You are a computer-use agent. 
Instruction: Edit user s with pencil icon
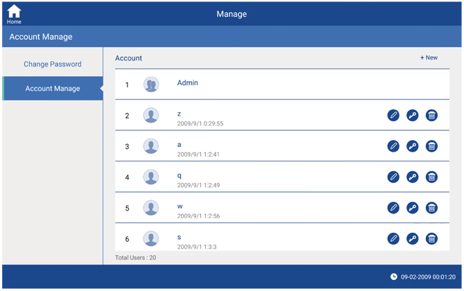393,238
